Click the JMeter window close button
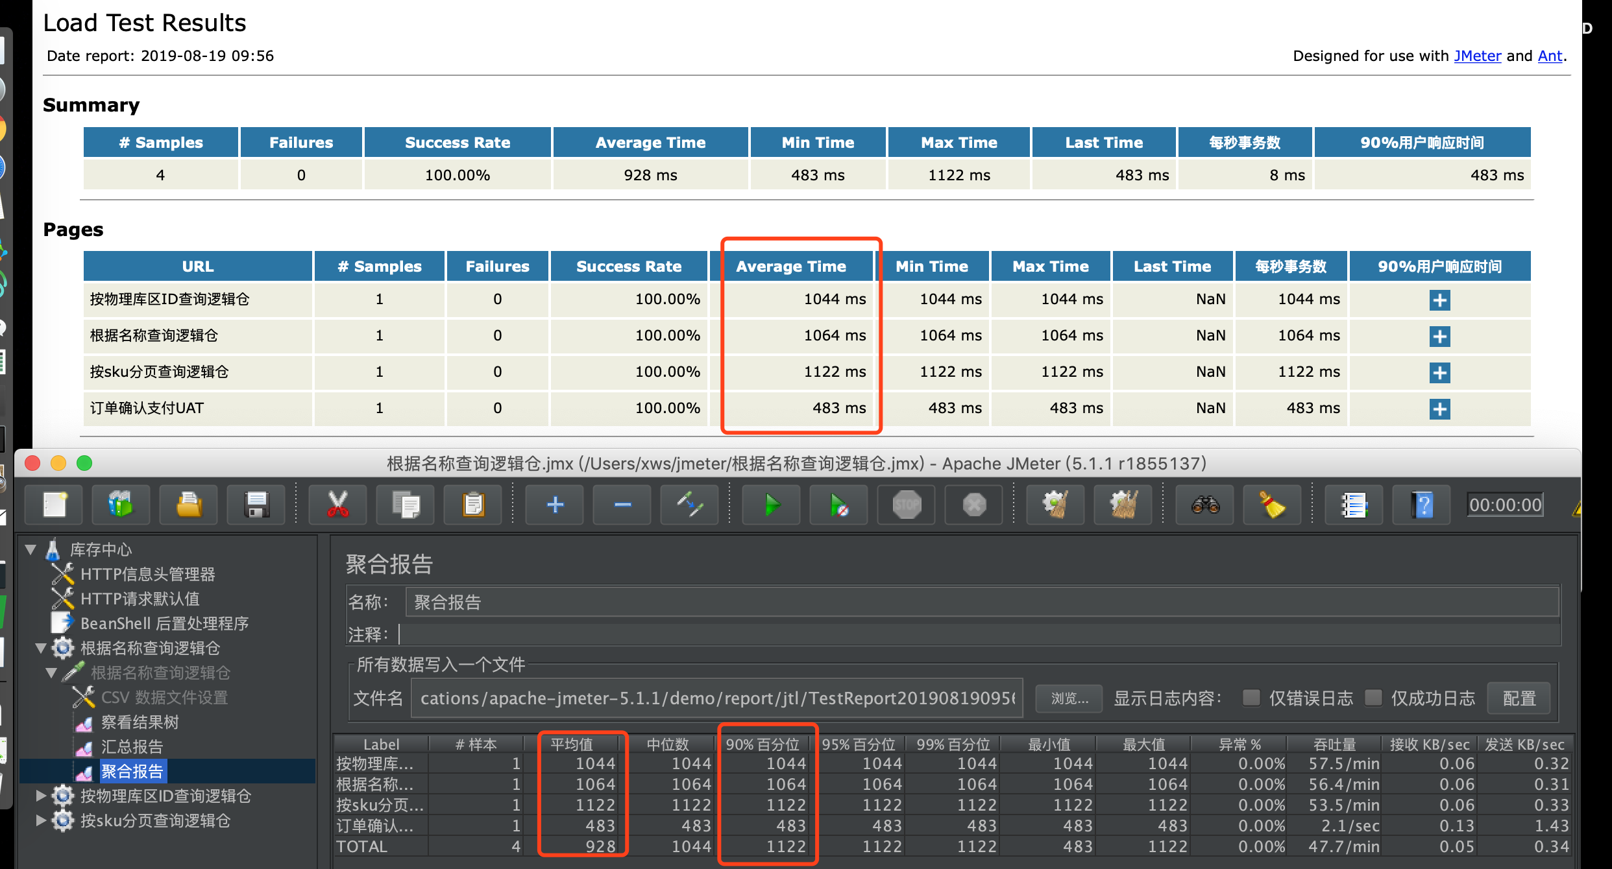 pyautogui.click(x=32, y=463)
